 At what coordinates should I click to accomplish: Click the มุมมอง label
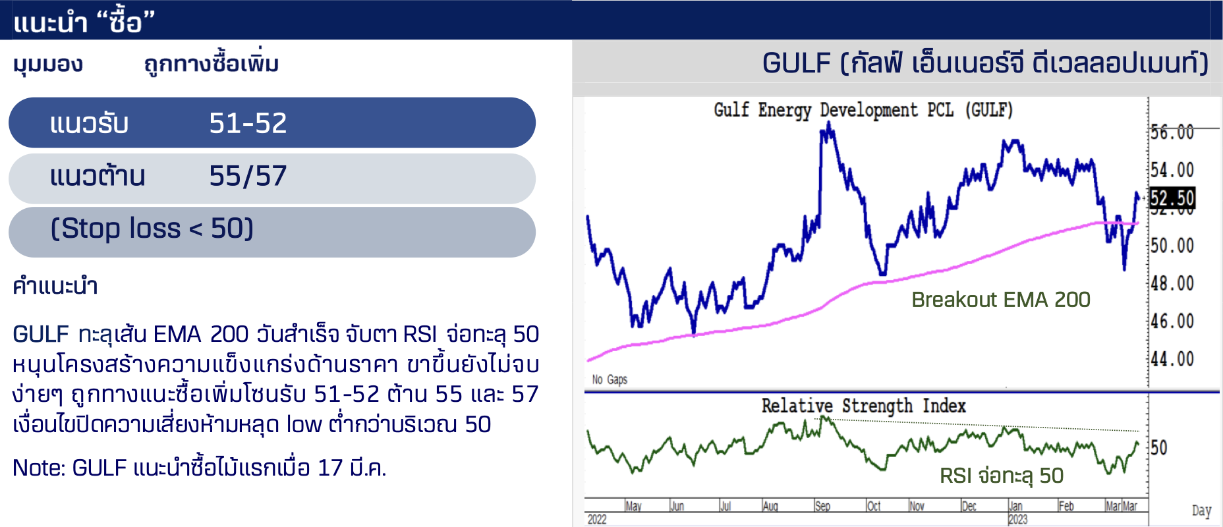pyautogui.click(x=48, y=65)
